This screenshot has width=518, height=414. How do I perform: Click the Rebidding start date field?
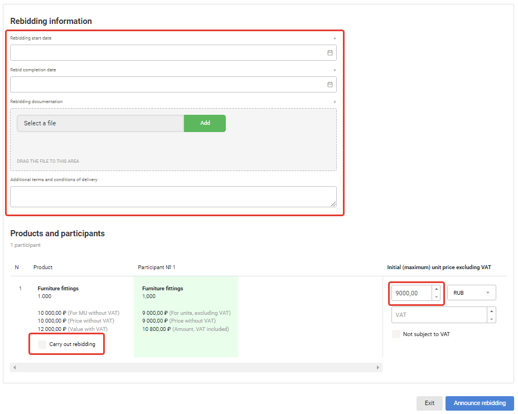click(173, 53)
